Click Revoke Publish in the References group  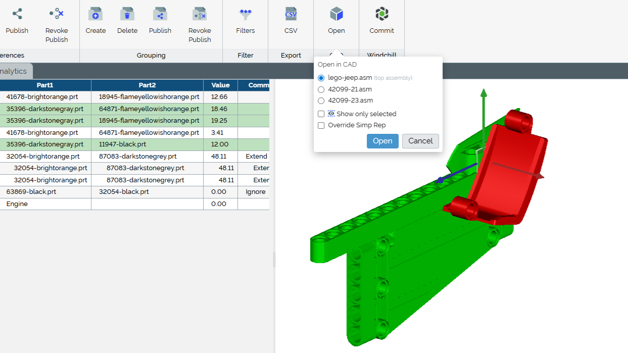tap(57, 14)
